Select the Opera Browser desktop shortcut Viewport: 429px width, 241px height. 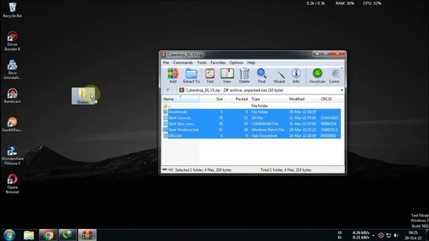click(x=12, y=184)
